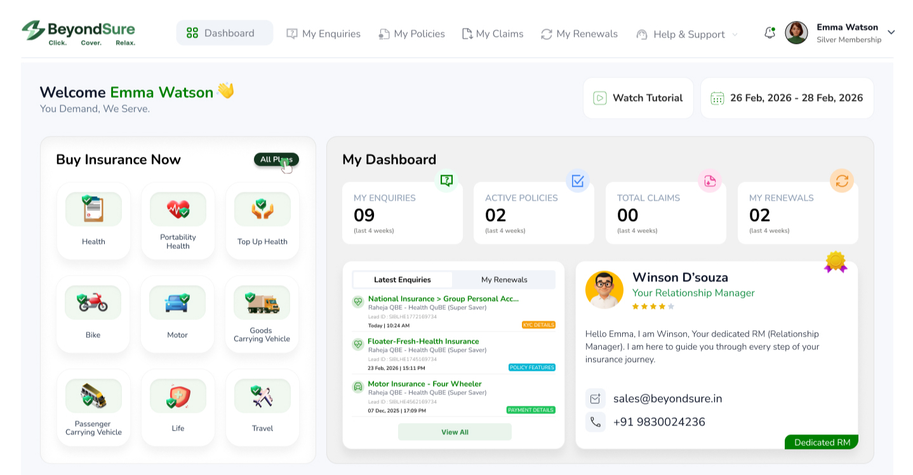This screenshot has height=475, width=913.
Task: Click the Passenger Carrying Vehicle icon
Action: click(93, 396)
